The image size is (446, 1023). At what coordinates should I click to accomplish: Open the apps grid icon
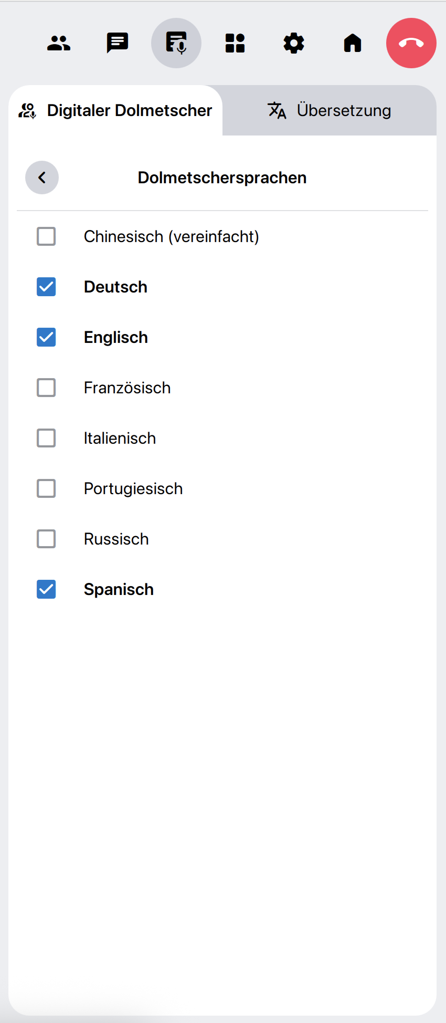[235, 43]
